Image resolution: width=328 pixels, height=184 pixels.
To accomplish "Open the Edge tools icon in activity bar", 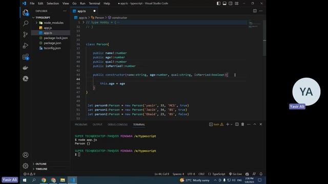I will pyautogui.click(x=25, y=79).
